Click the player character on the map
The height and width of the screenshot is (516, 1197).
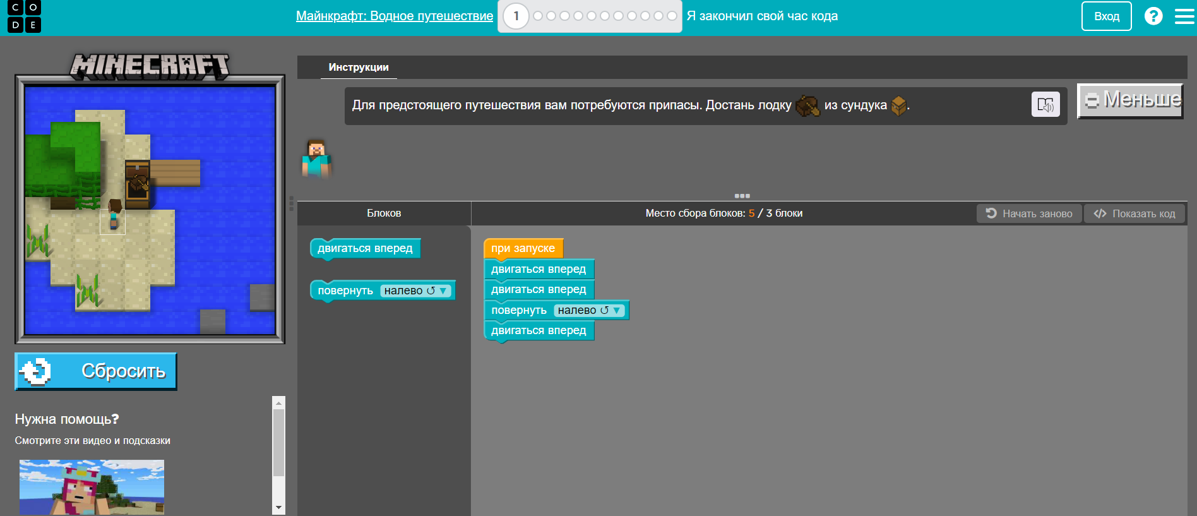(114, 215)
